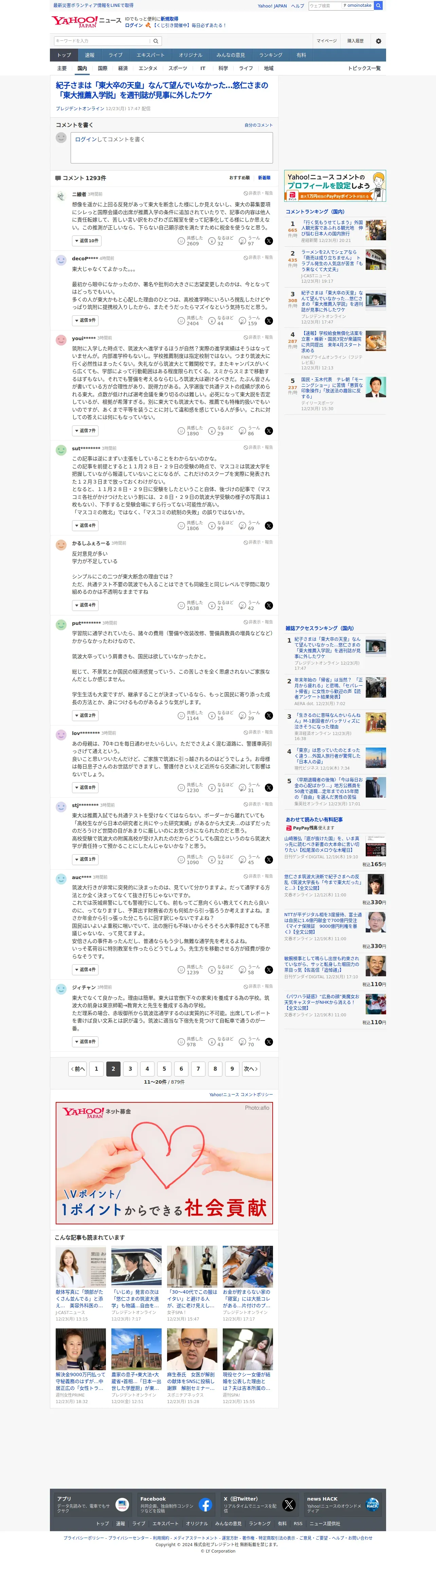The image size is (436, 1592).
Task: Share ジィチャン's comment on X
Action: click(269, 1042)
